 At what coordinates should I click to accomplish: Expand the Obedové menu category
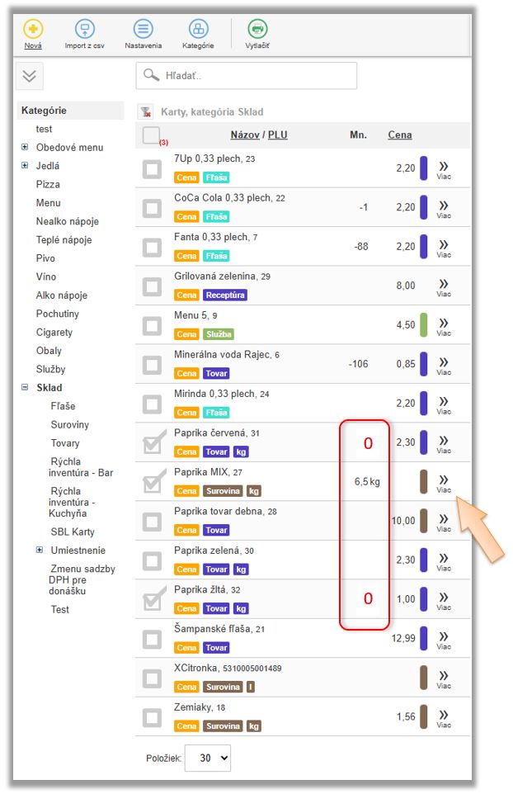point(25,148)
